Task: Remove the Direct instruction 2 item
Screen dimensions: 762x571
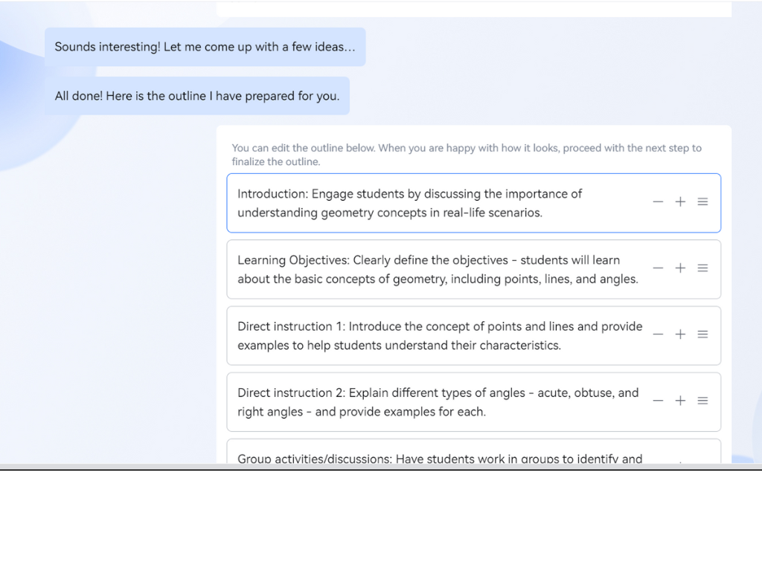Action: click(x=658, y=401)
